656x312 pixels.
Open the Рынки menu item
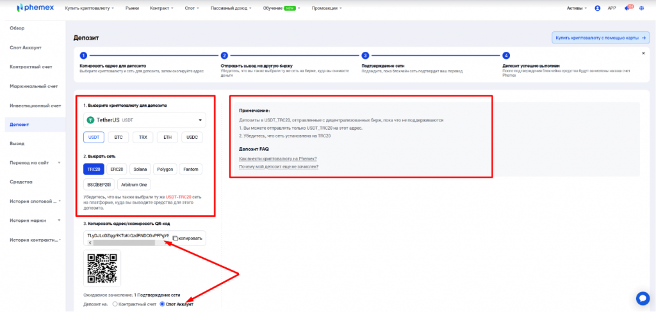132,8
